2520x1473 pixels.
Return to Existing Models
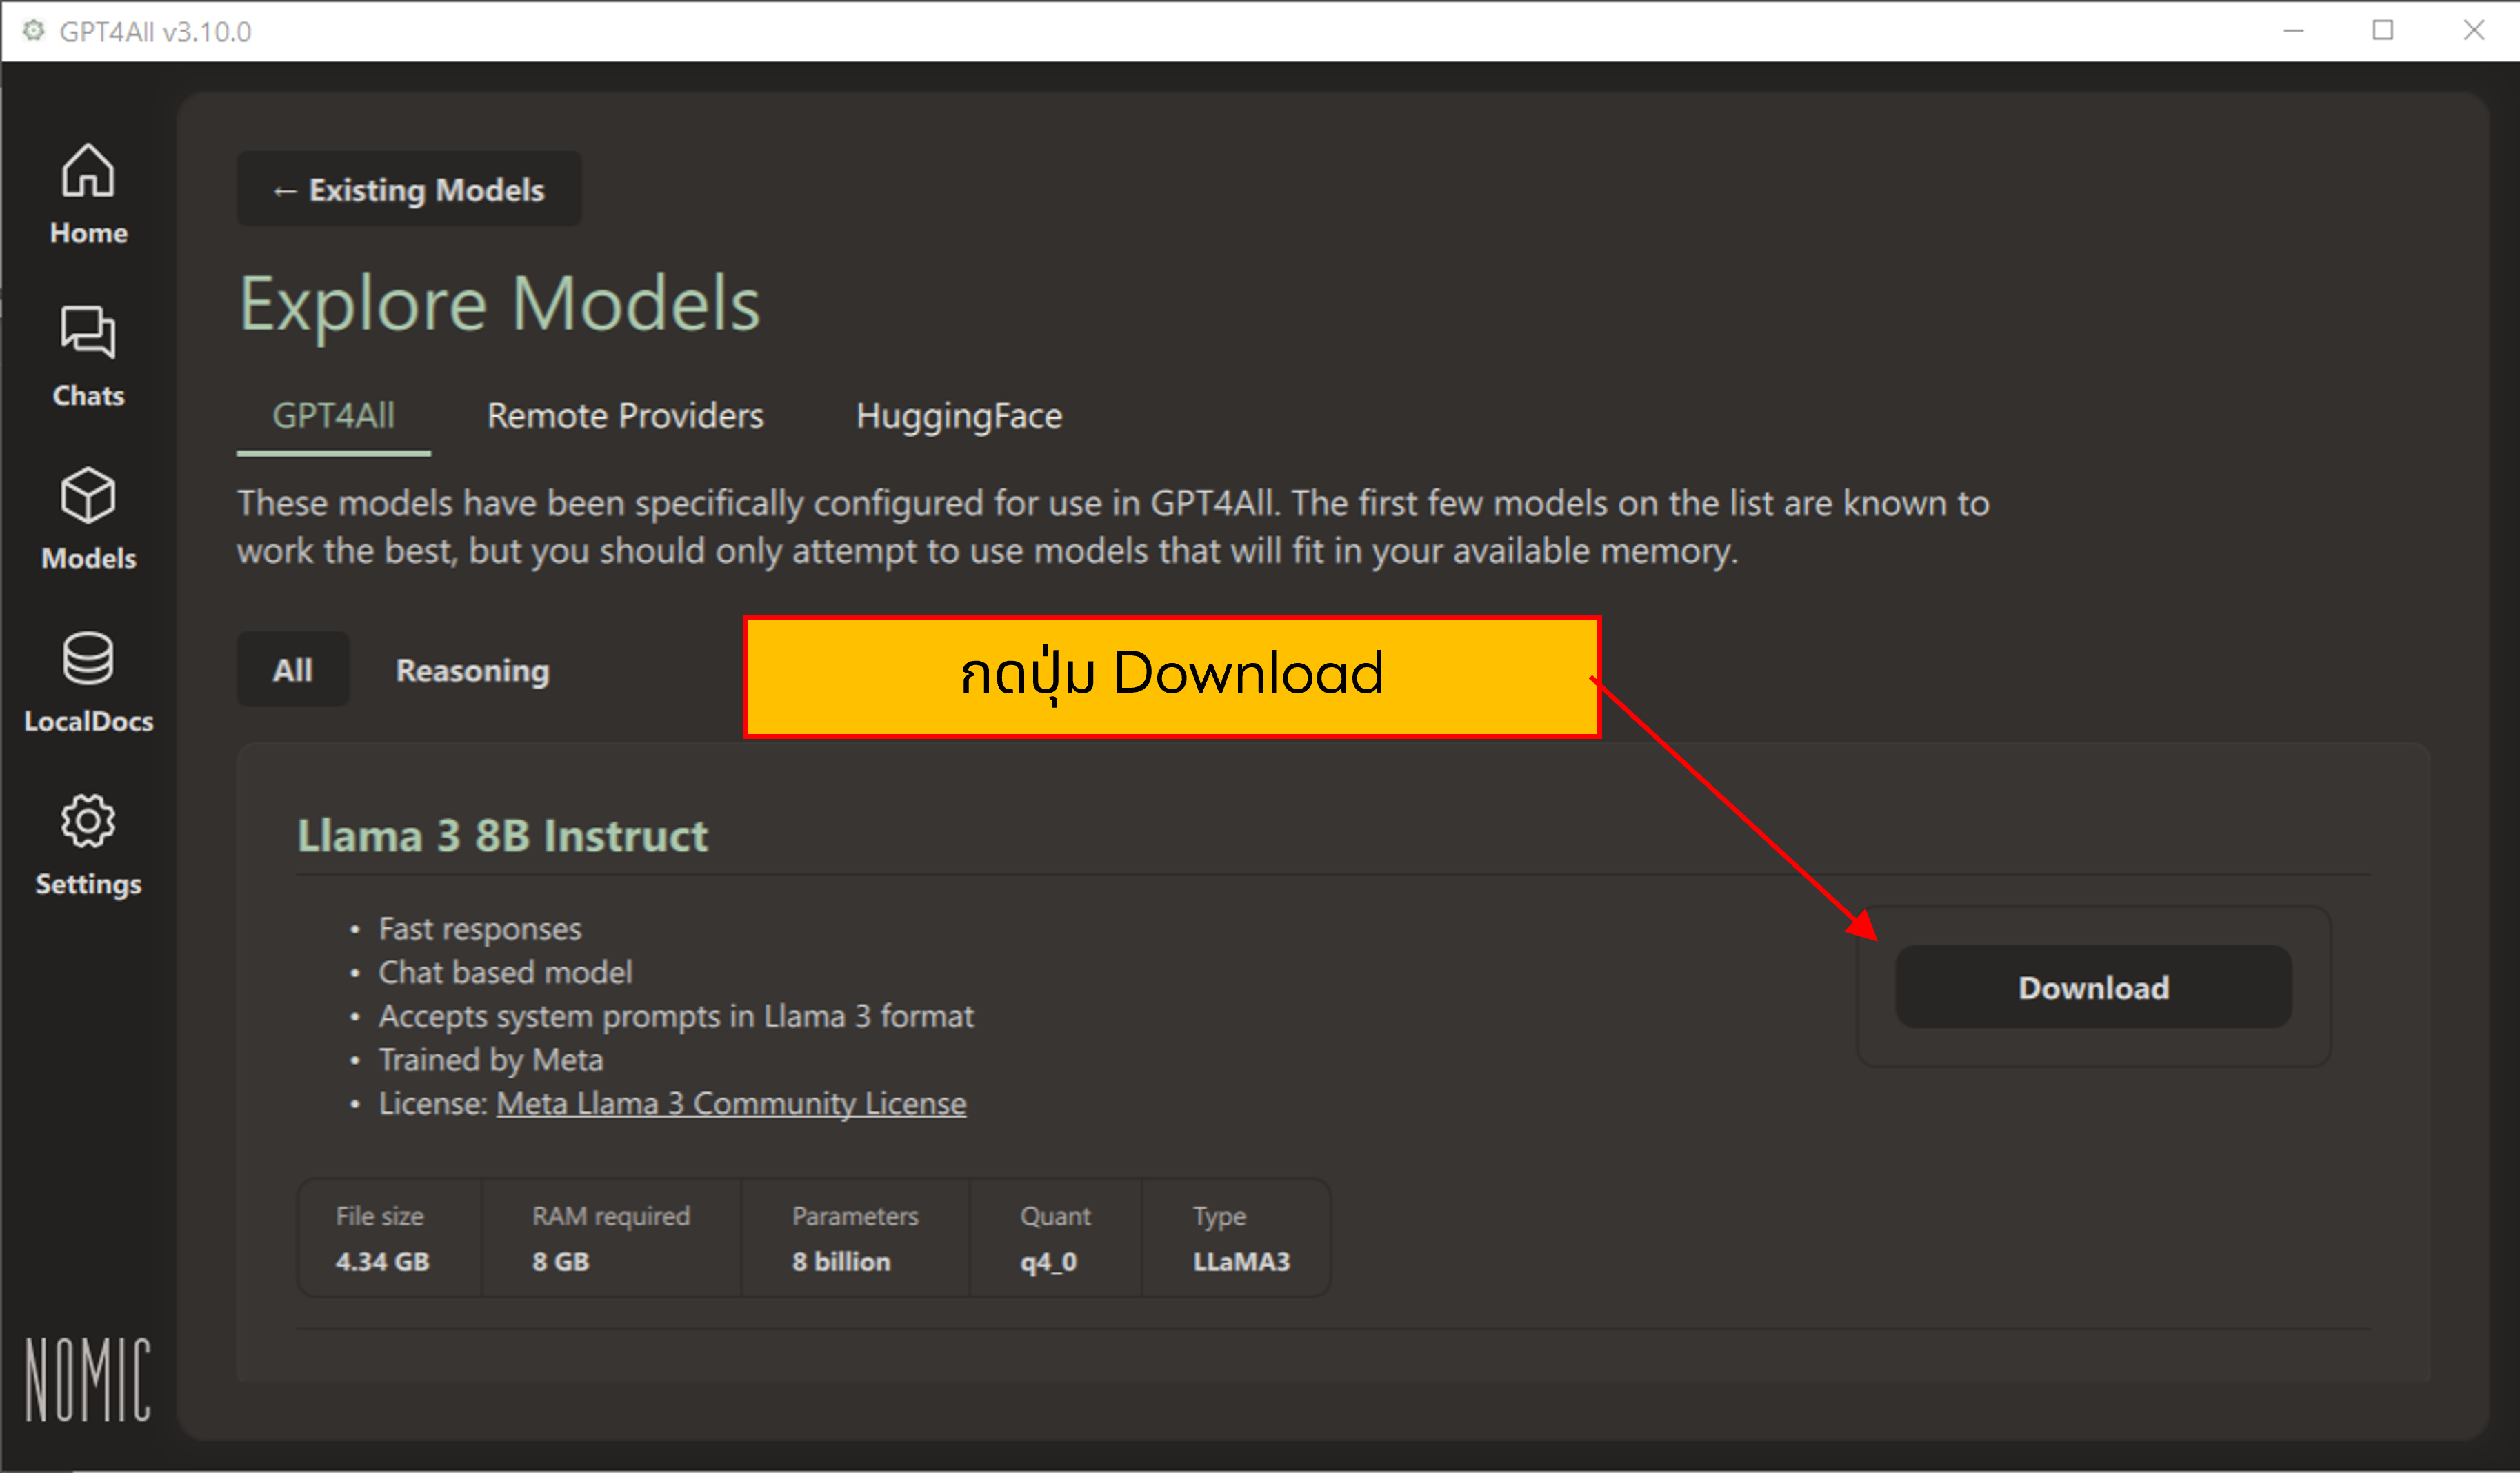pyautogui.click(x=408, y=189)
